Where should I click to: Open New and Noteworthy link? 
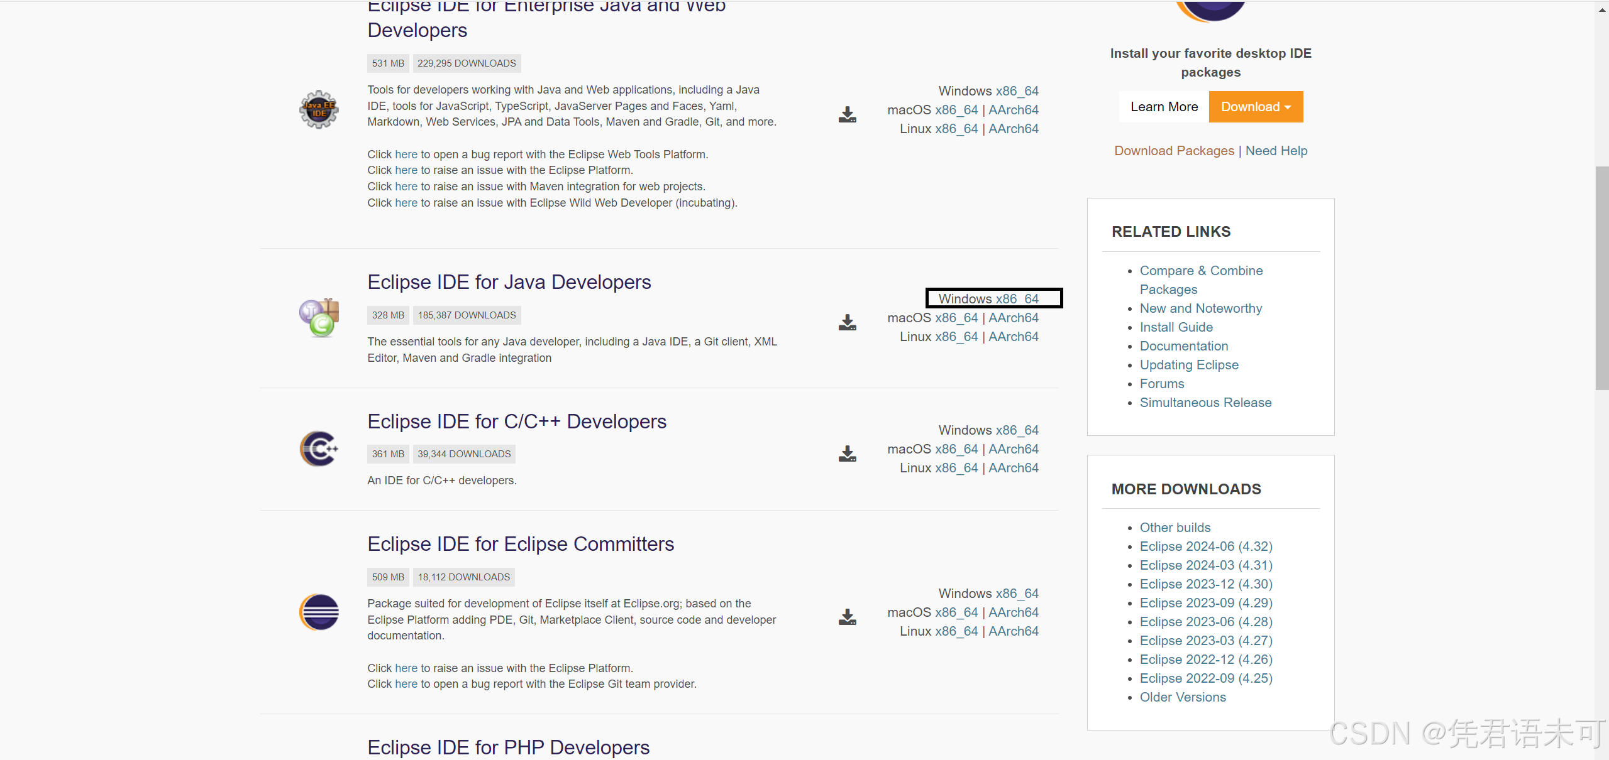1201,308
